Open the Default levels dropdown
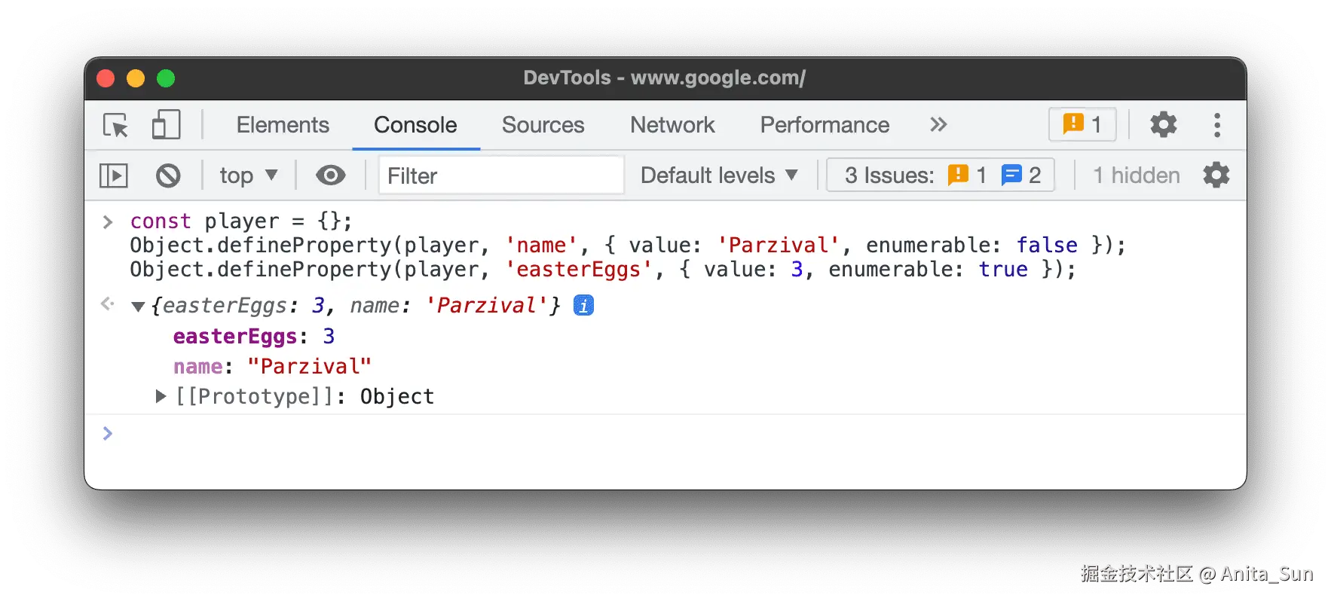Image resolution: width=1331 pixels, height=601 pixels. click(x=718, y=175)
